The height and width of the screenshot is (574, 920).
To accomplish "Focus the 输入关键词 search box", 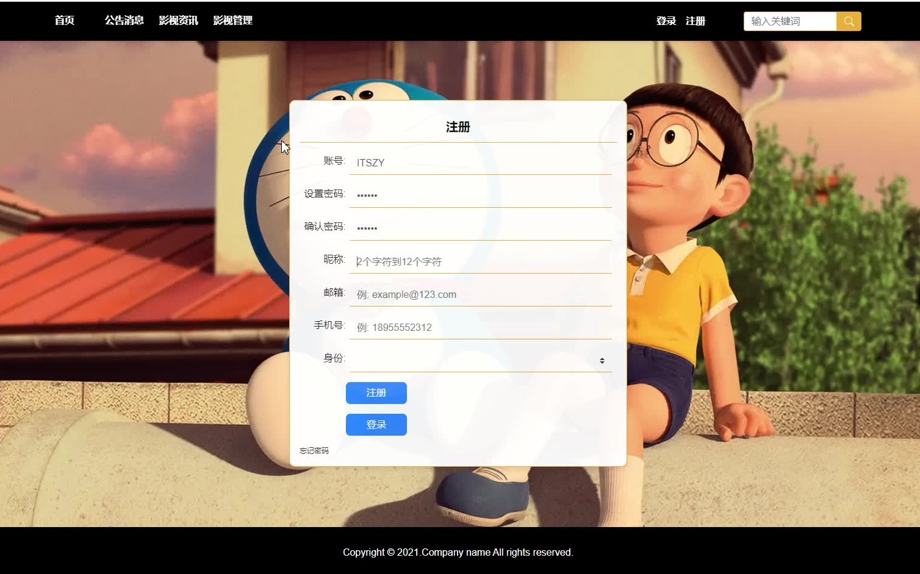I will pos(790,21).
